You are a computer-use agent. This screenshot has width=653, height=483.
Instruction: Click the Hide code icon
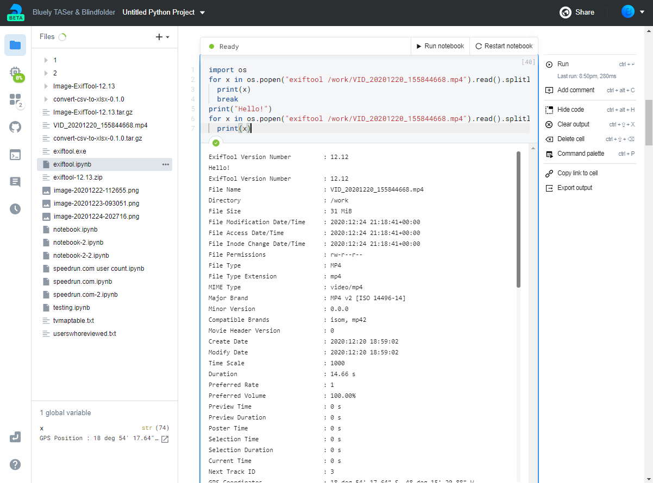pyautogui.click(x=549, y=110)
